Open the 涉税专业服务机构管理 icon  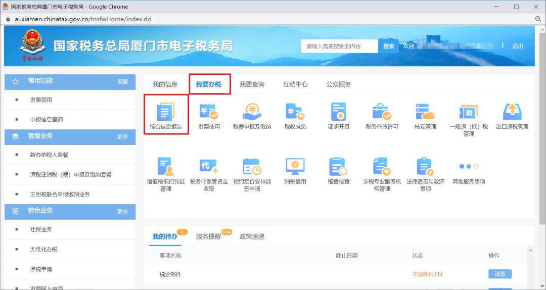(382, 166)
